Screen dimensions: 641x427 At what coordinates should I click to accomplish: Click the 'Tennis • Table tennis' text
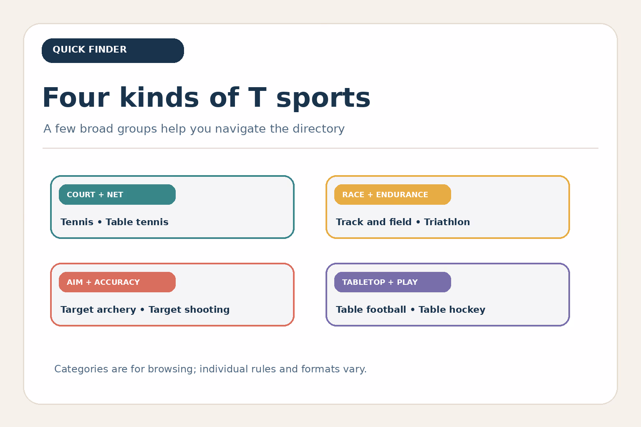tap(114, 222)
